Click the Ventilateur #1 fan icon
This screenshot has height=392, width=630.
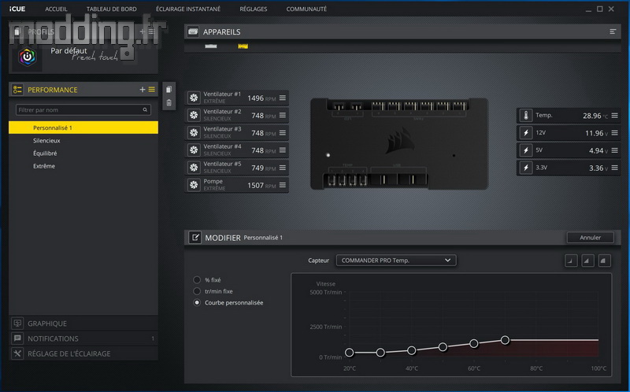(194, 98)
